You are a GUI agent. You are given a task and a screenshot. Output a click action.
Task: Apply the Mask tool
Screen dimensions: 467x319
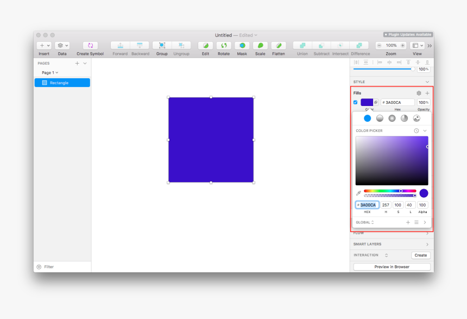(242, 45)
